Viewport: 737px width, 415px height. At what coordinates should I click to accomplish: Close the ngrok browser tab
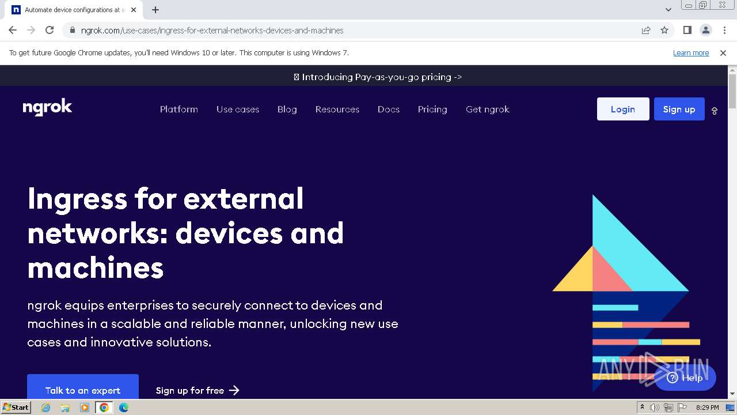click(x=134, y=10)
